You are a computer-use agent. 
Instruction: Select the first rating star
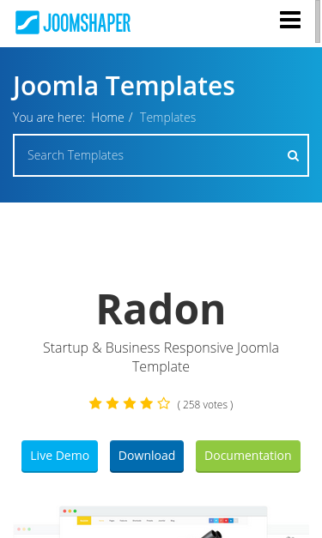95,403
